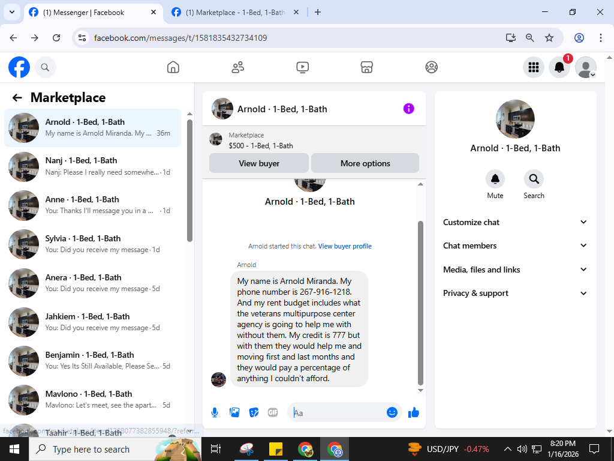Image resolution: width=614 pixels, height=461 pixels.
Task: Click the chat scrollbar down arrow
Action: [x=420, y=390]
